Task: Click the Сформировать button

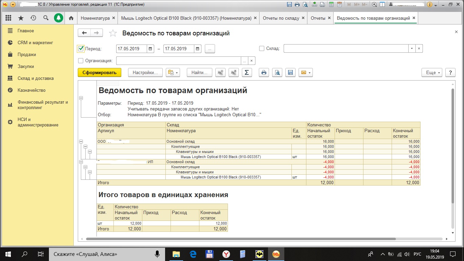Action: point(100,72)
